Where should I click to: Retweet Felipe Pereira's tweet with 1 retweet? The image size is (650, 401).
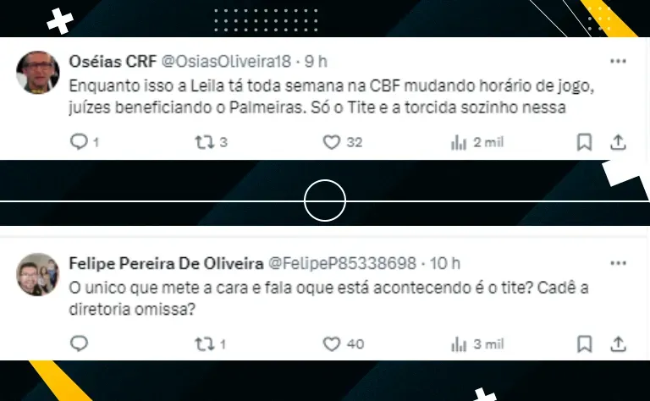coord(205,344)
